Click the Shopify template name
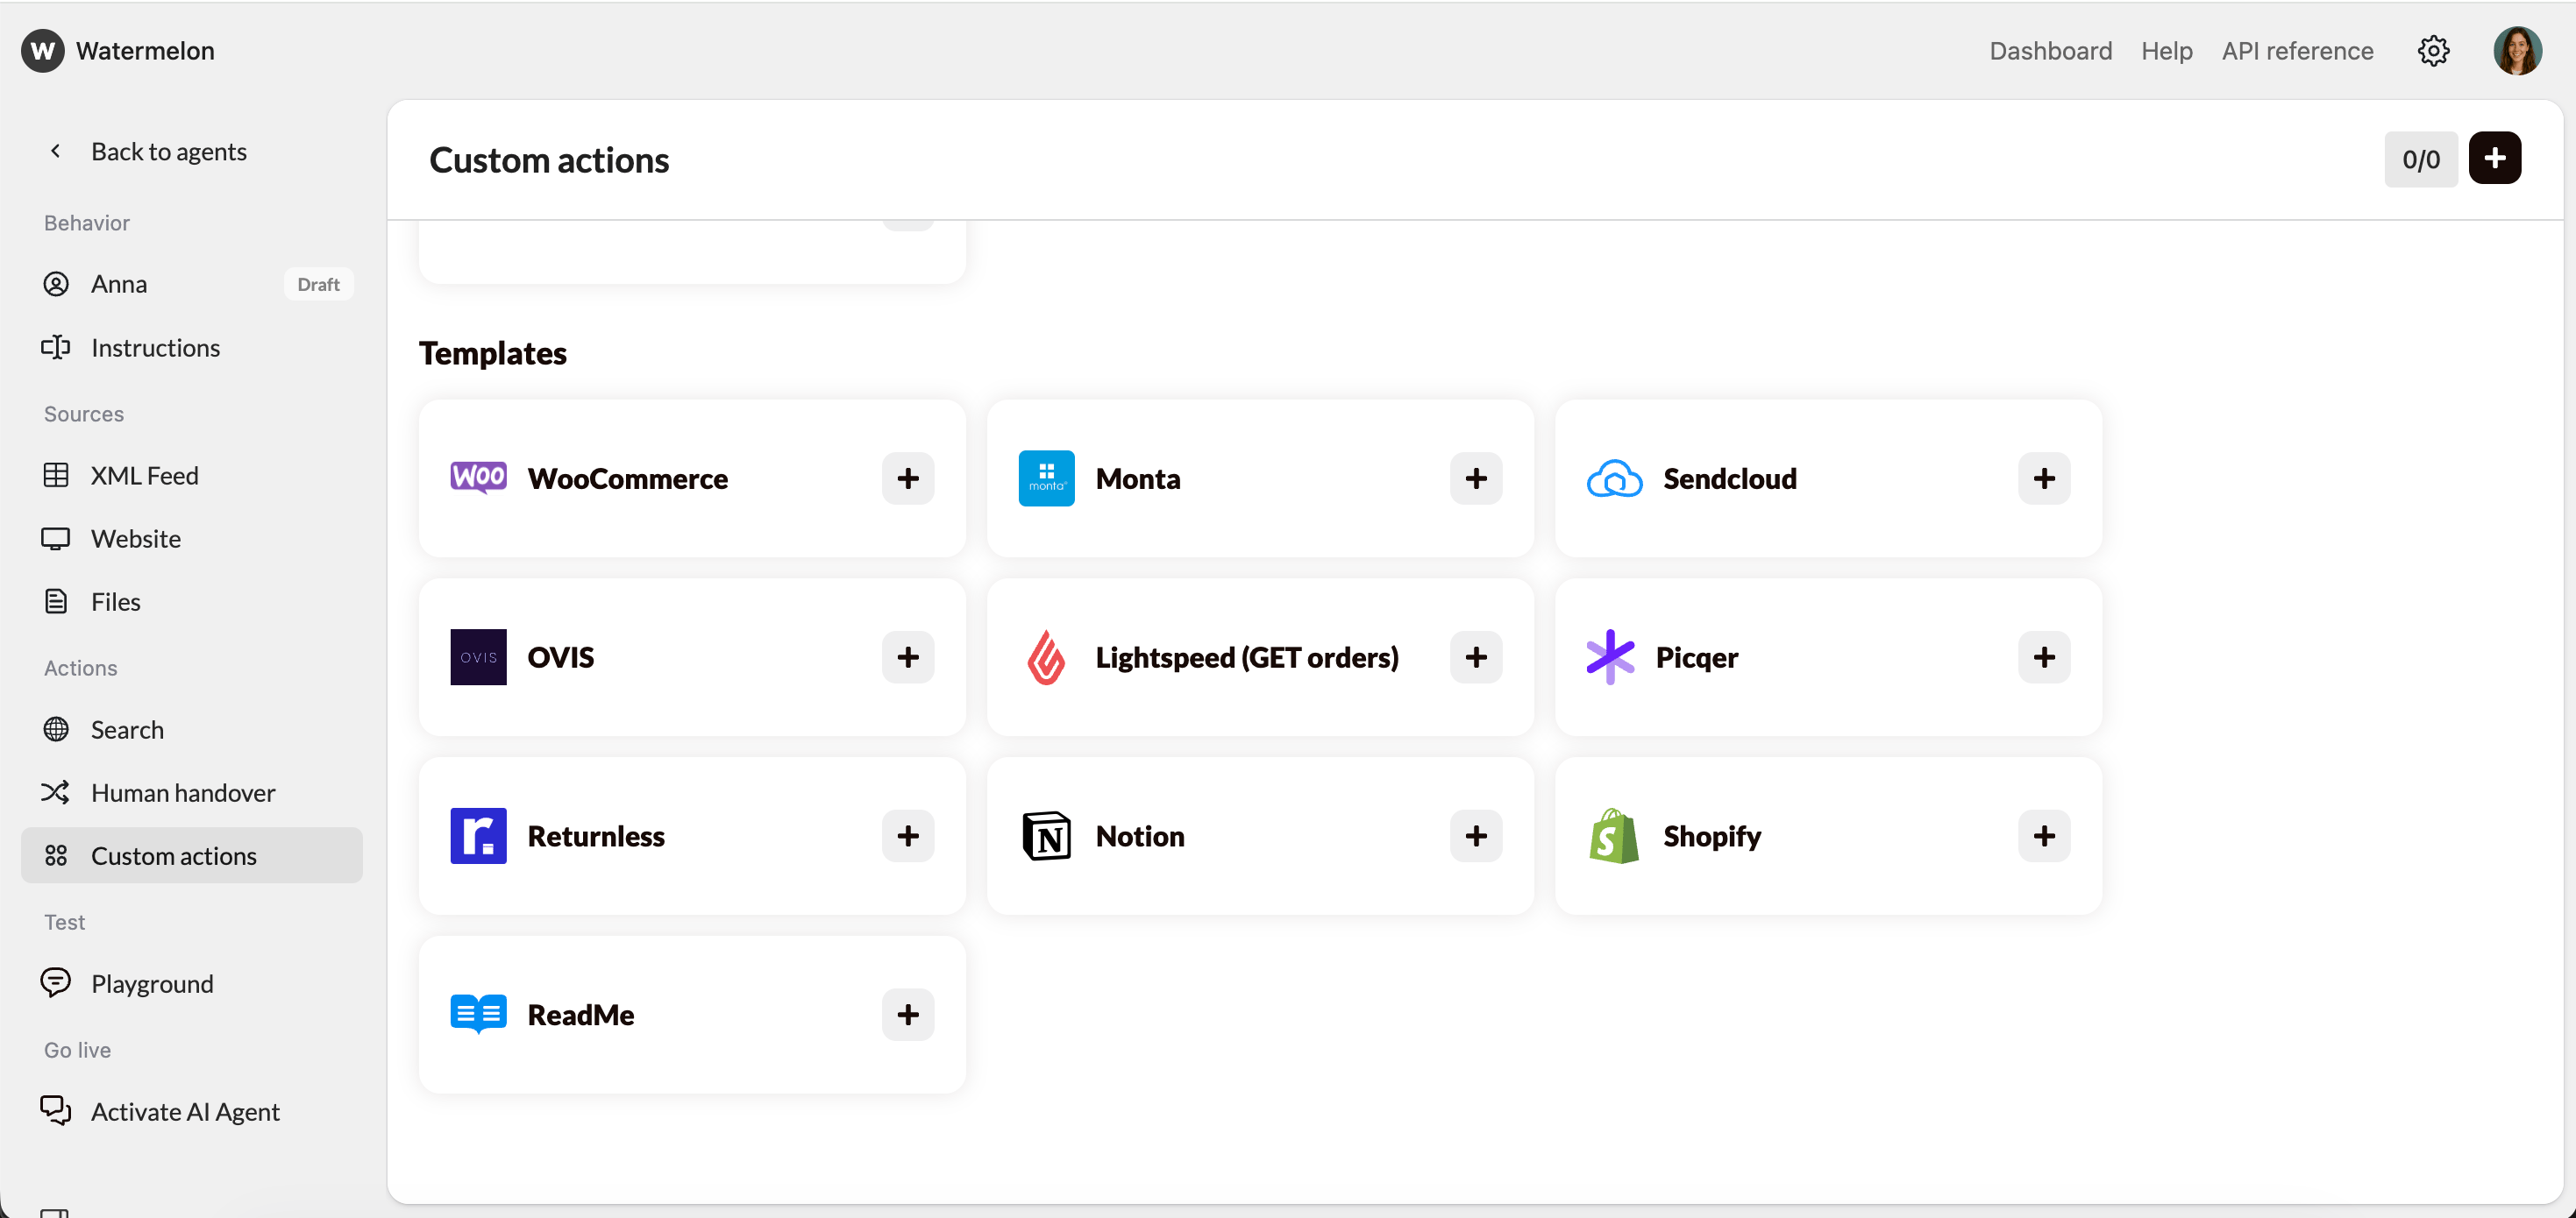 (1711, 836)
